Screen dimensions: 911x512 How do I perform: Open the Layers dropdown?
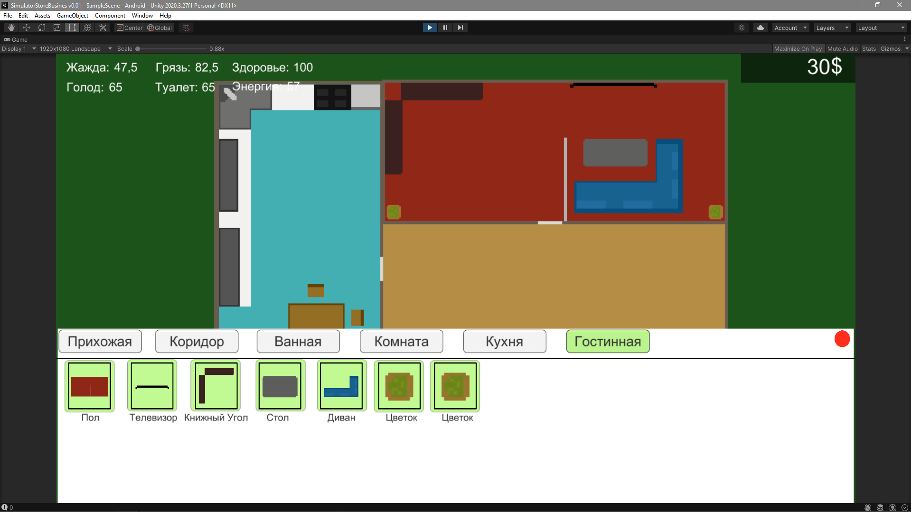pyautogui.click(x=832, y=28)
